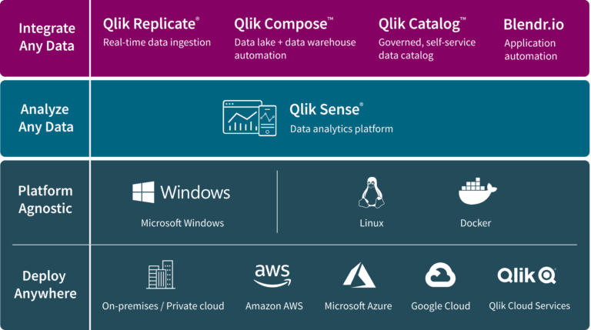This screenshot has width=591, height=330.
Task: Click the Qlik Sense product title
Action: tap(326, 109)
